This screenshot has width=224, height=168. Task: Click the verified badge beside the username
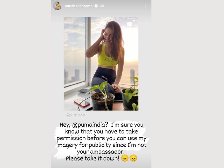pyautogui.click(x=96, y=6)
